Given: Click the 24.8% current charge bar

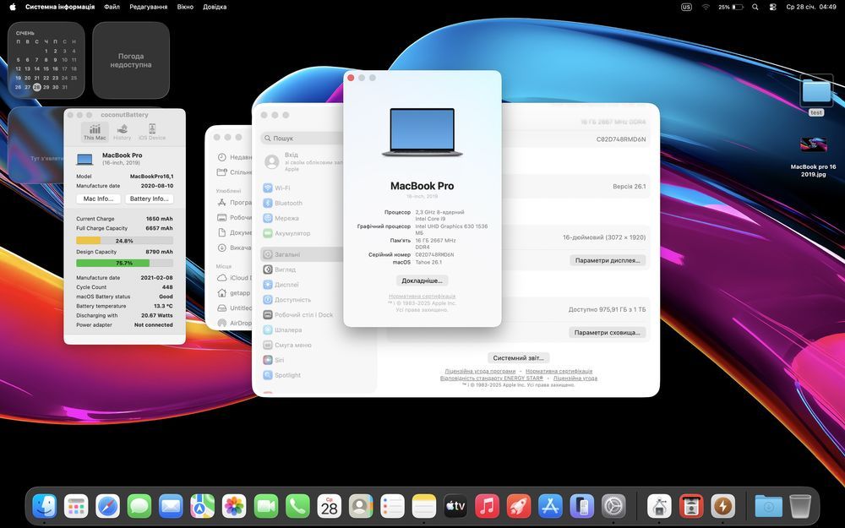Looking at the screenshot, I should tap(124, 241).
